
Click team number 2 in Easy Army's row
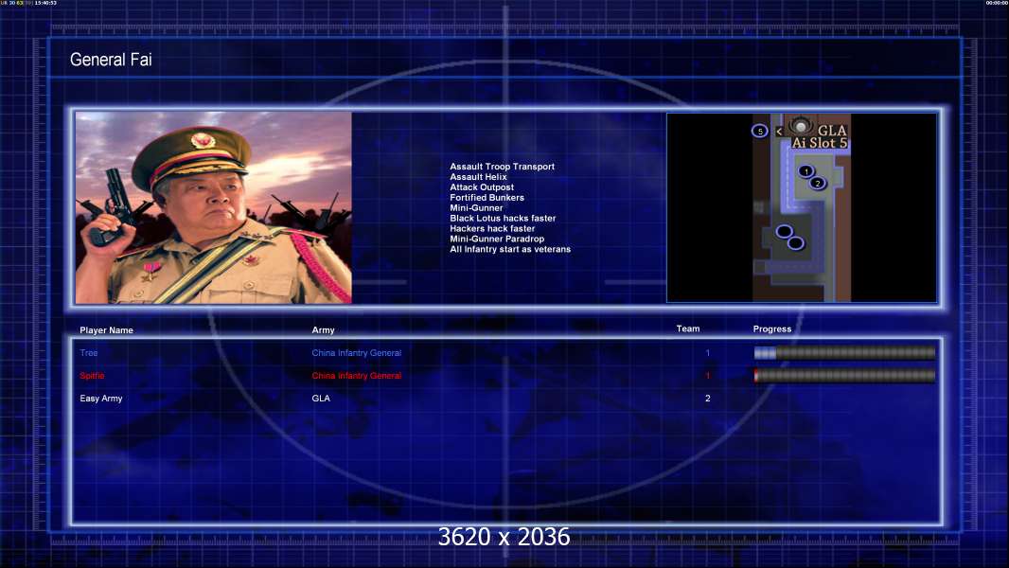pyautogui.click(x=708, y=399)
